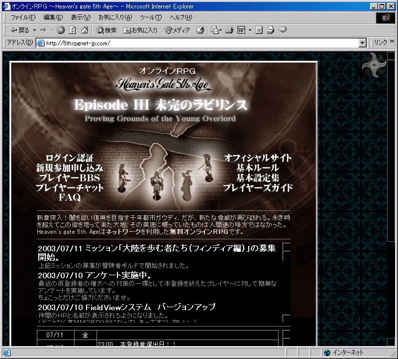This screenshot has height=359, width=398.
Task: Refresh the page with the Refresh icon
Action: (x=73, y=30)
